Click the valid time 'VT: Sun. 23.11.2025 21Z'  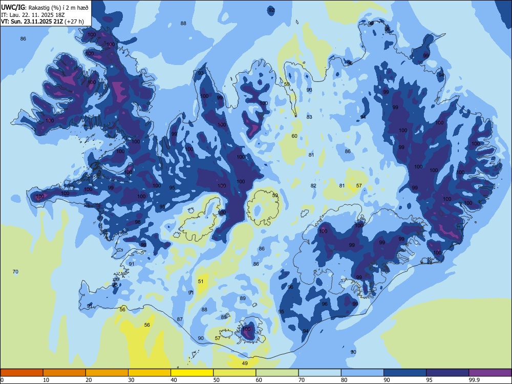pyautogui.click(x=32, y=22)
